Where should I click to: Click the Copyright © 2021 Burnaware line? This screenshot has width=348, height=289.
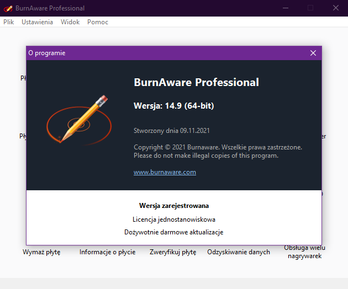pos(218,147)
